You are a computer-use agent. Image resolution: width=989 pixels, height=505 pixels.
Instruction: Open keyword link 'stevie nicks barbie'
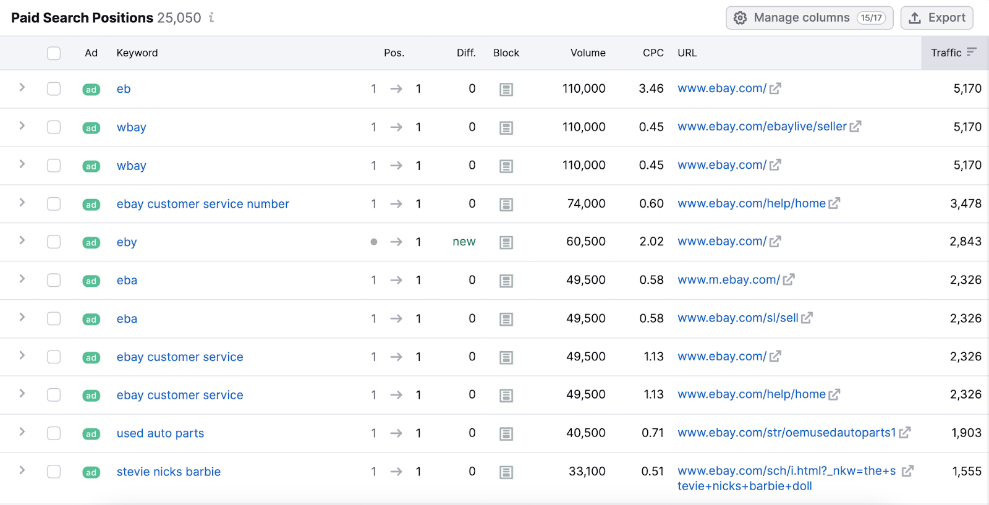pos(169,472)
